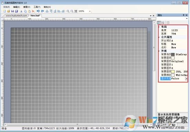The height and width of the screenshot is (132, 190).
Task: Click status bar text 图形数目:0
Action: (x=29, y=128)
